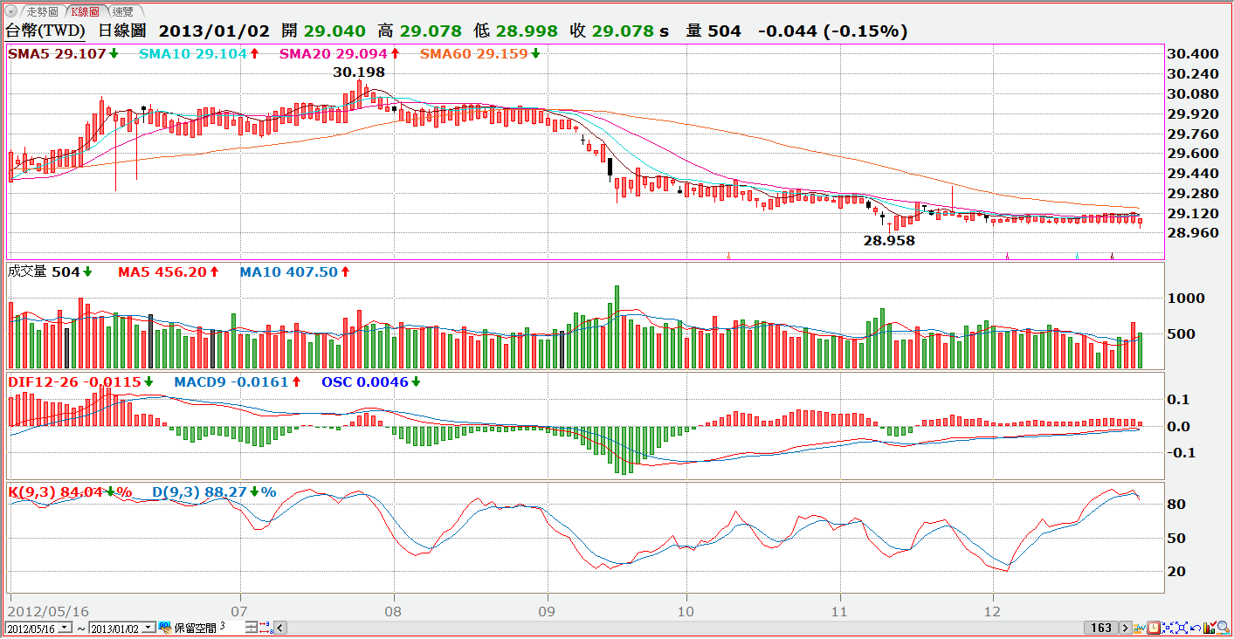Switch to the 走勢圖 tab
Viewport: 1234px width, 639px height.
41,11
